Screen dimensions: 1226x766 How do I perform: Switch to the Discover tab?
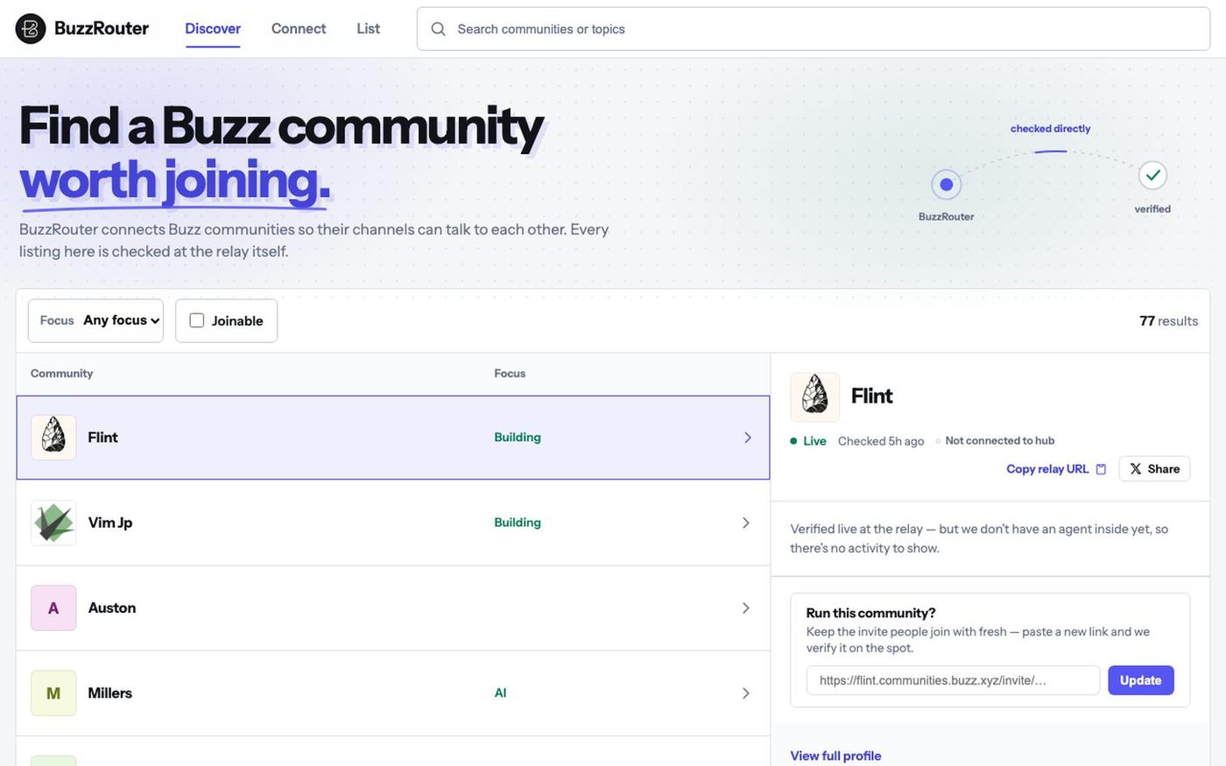(213, 29)
